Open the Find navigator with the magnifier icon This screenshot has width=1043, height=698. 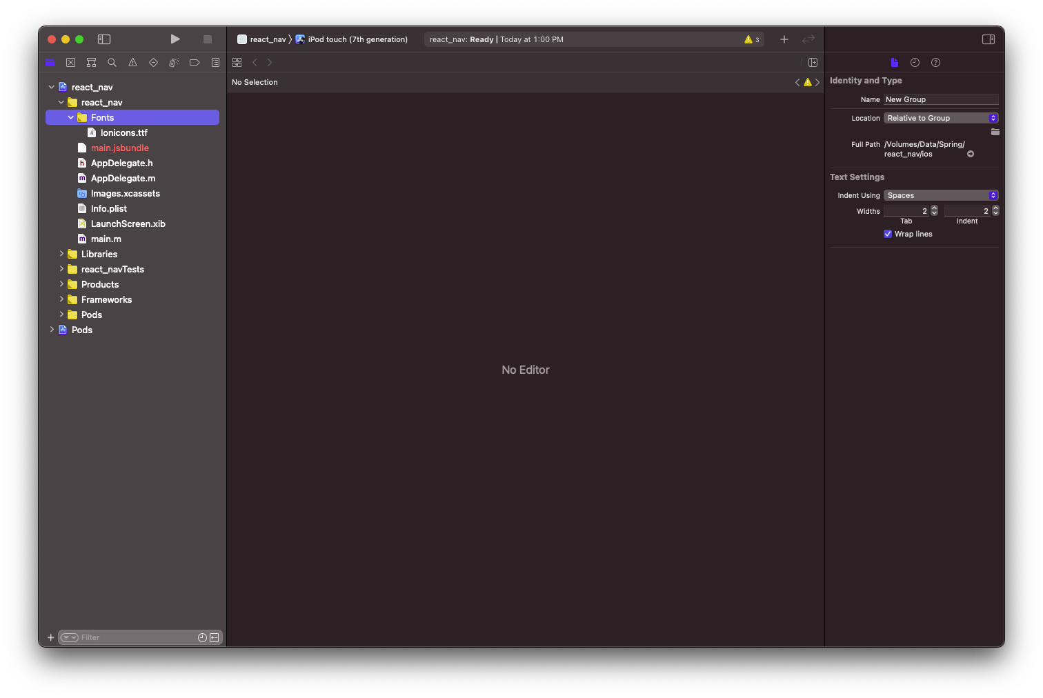click(112, 62)
